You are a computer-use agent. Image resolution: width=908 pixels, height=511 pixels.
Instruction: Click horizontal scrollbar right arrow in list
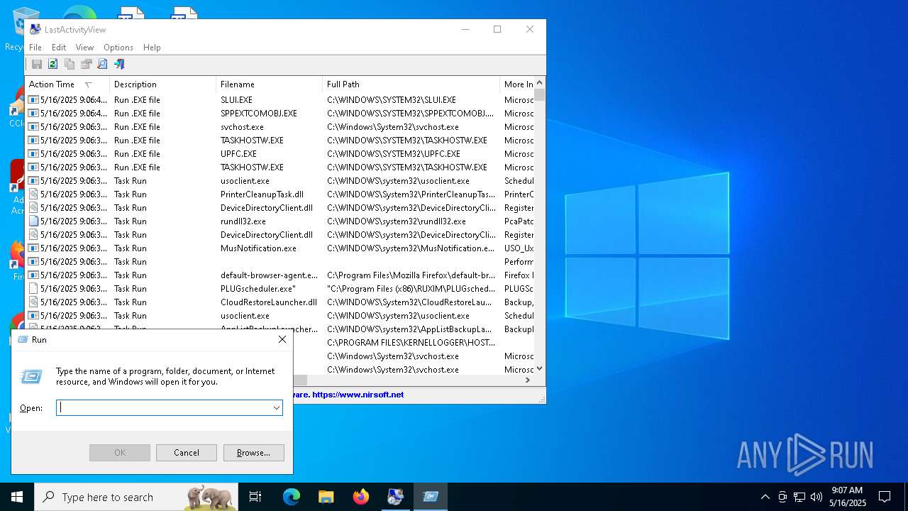527,380
